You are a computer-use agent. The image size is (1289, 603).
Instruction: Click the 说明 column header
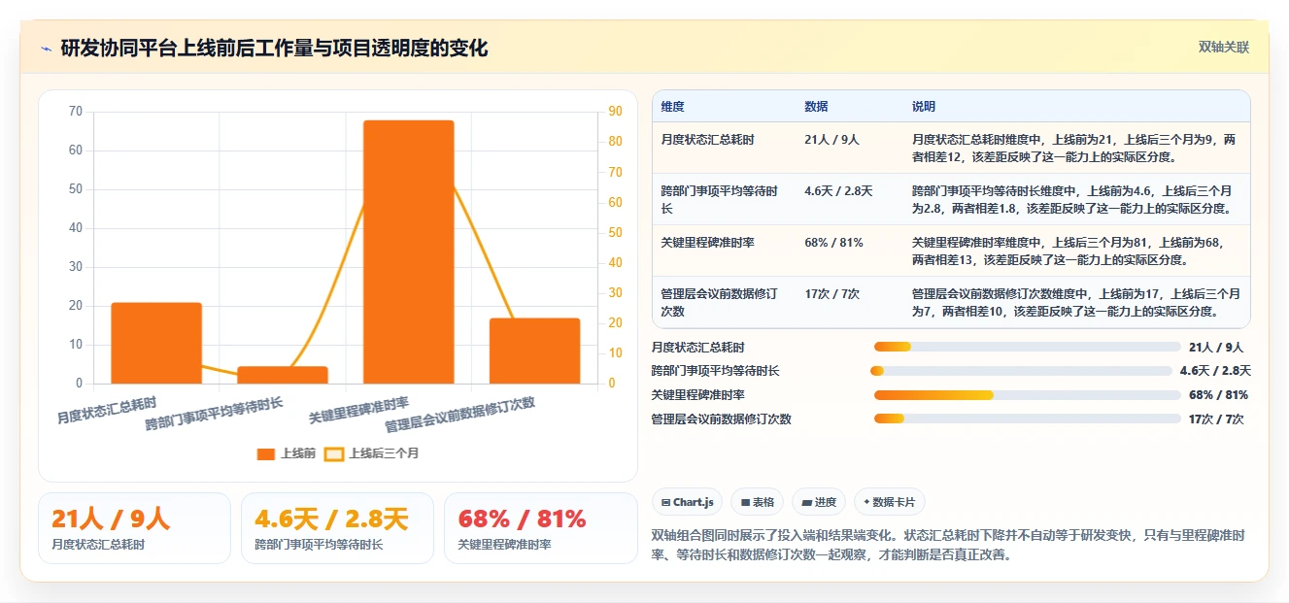point(924,107)
